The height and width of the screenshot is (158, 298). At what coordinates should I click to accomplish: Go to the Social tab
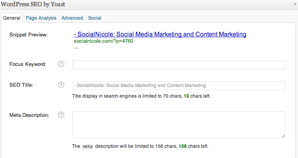(x=95, y=18)
